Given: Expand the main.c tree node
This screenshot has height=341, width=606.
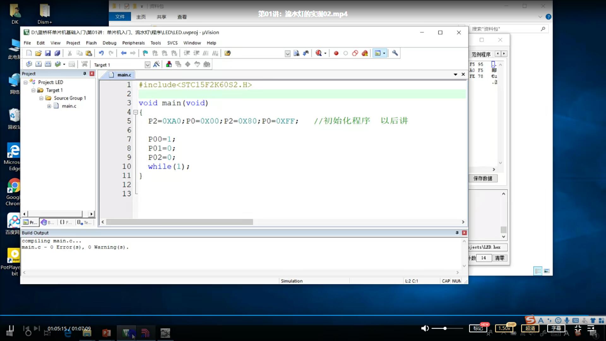Looking at the screenshot, I should (x=49, y=106).
